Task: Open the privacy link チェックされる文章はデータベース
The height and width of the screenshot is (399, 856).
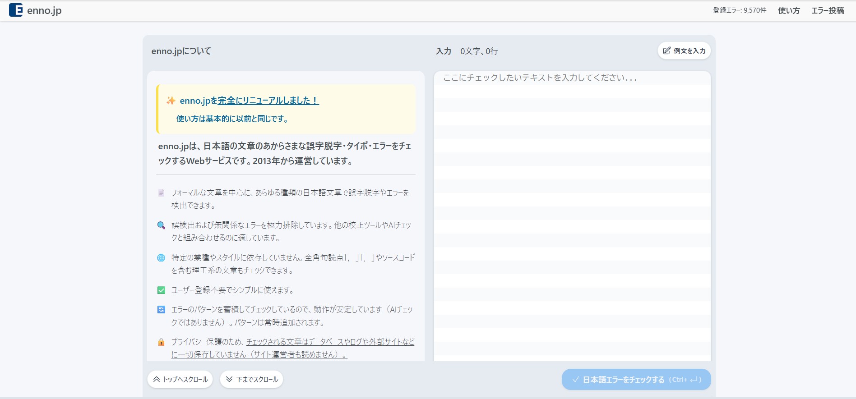Action: point(293,348)
